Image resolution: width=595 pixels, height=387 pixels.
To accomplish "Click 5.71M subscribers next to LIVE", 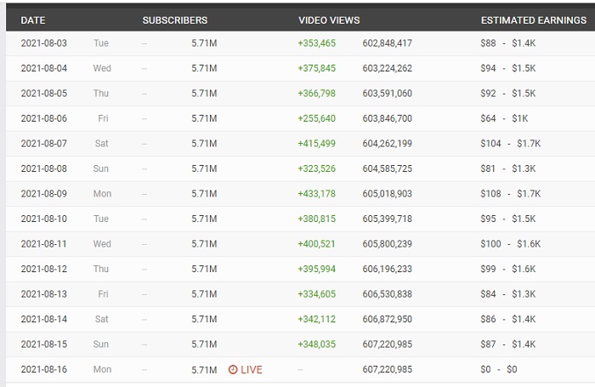I will point(204,370).
